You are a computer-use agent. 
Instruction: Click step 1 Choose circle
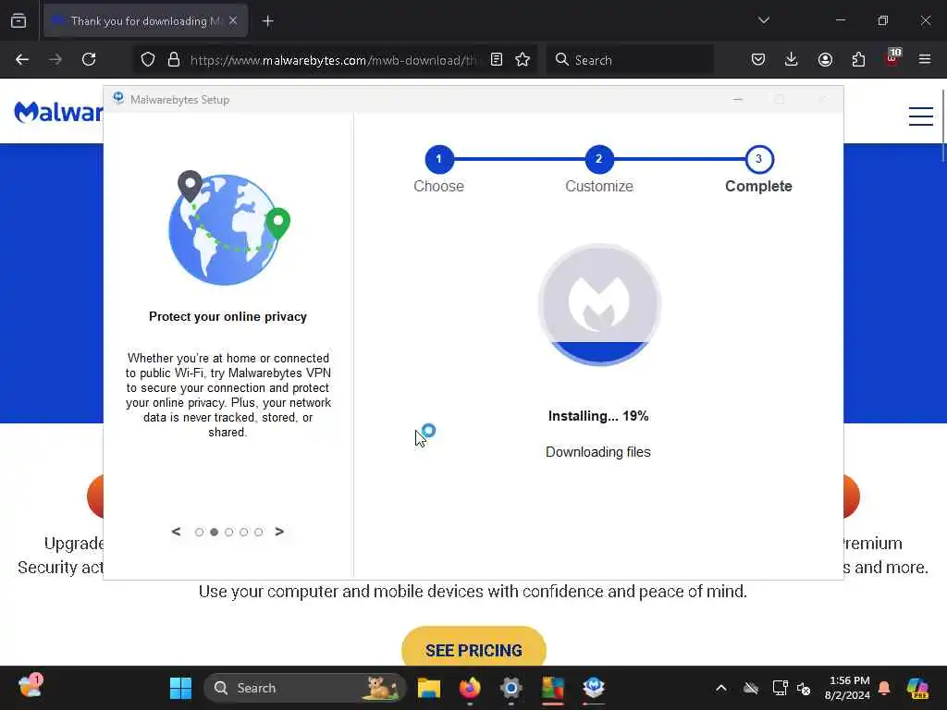[x=439, y=159]
